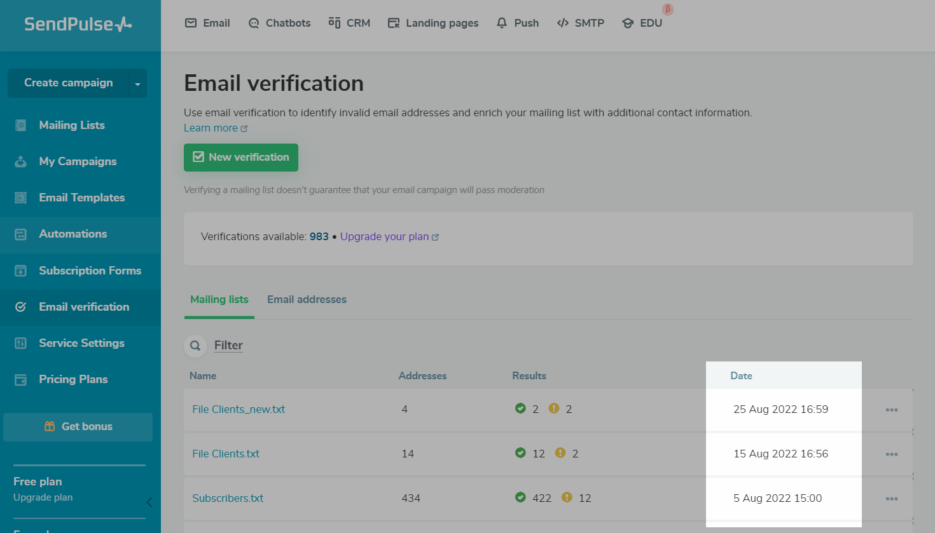The image size is (935, 533).
Task: Click the search magnifier next to Filter
Action: tap(195, 345)
